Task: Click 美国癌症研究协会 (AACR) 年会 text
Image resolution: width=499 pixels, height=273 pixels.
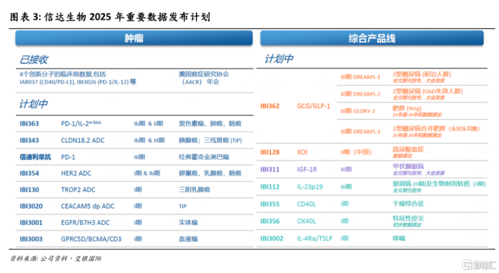Action: tap(204, 78)
